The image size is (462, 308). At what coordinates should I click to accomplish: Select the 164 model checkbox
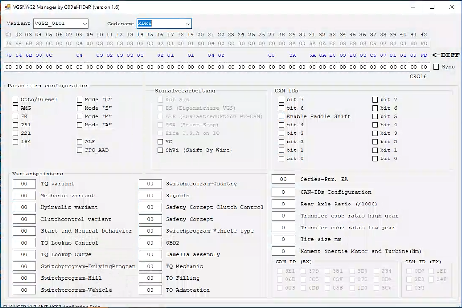click(x=16, y=142)
